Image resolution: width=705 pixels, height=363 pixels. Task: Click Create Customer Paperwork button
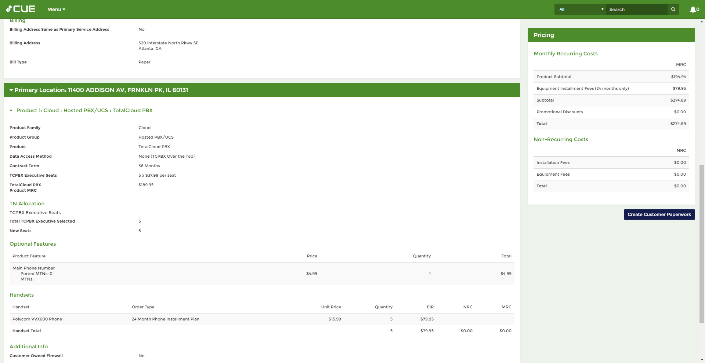[x=659, y=214]
